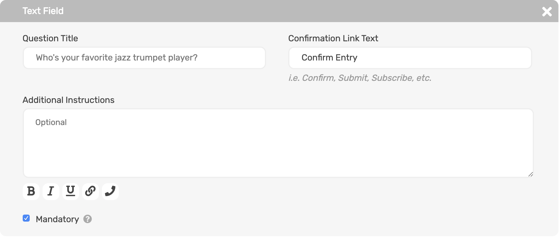Viewport: 559px width, 237px height.
Task: Click the Mandatory label text
Action: [57, 219]
